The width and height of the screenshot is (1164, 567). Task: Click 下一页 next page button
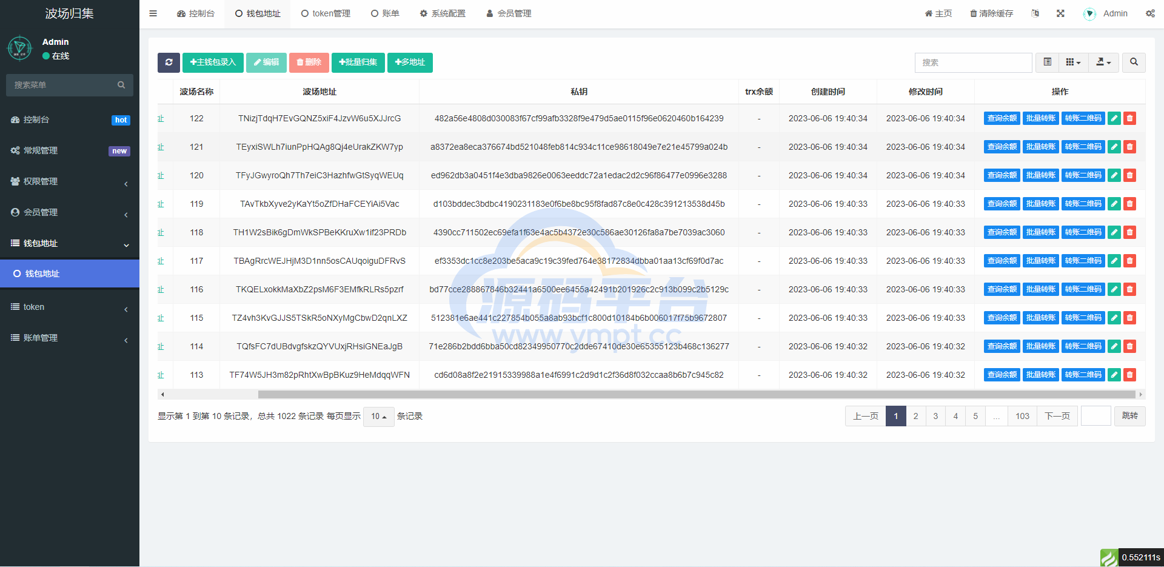tap(1057, 416)
